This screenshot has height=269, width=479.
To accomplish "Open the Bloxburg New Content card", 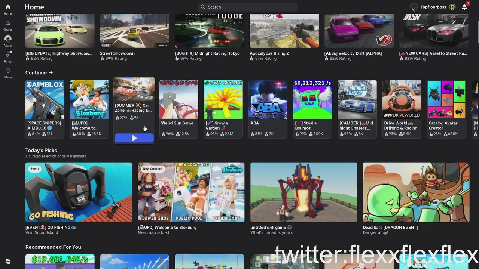I will (191, 192).
